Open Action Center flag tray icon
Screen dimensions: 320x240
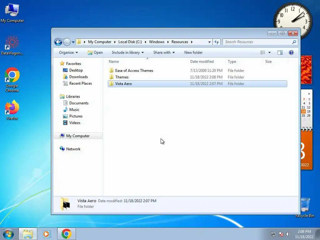tap(281, 234)
